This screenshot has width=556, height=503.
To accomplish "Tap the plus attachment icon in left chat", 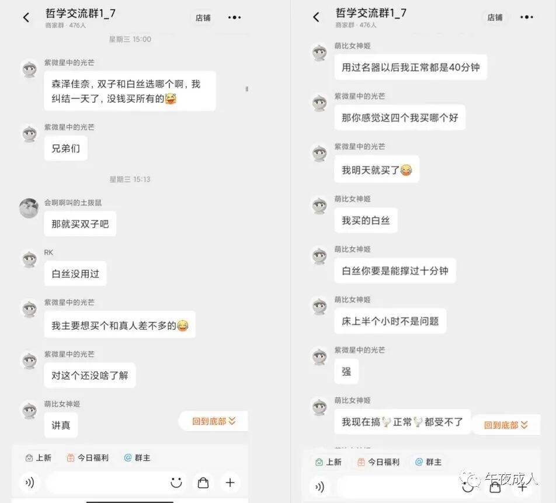I will tap(230, 483).
